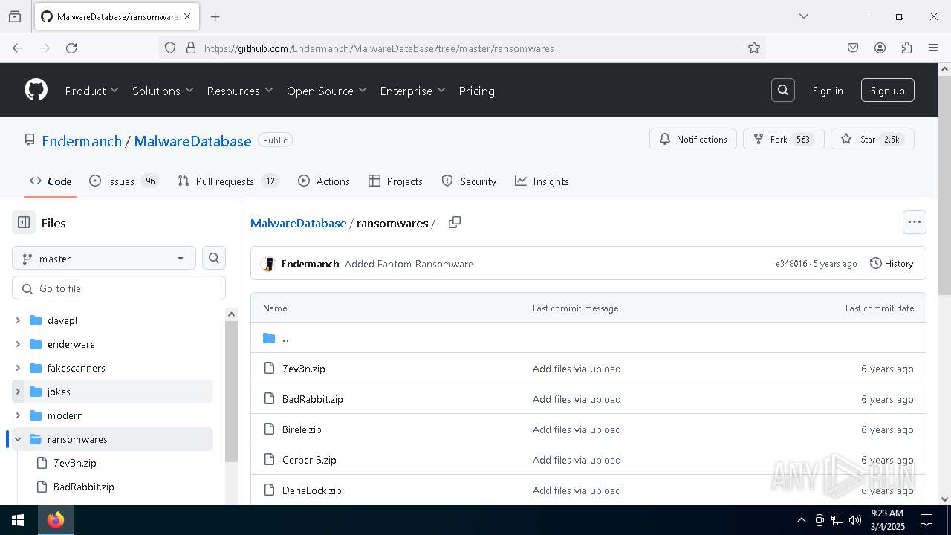Click the Sign up button
This screenshot has height=535, width=951.
pyautogui.click(x=887, y=91)
